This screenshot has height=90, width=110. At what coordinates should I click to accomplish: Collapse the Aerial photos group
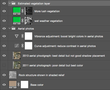(x=9, y=28)
